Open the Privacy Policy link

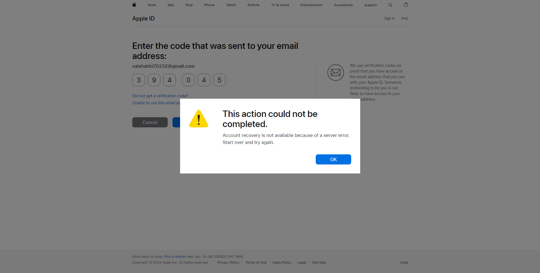[228, 263]
